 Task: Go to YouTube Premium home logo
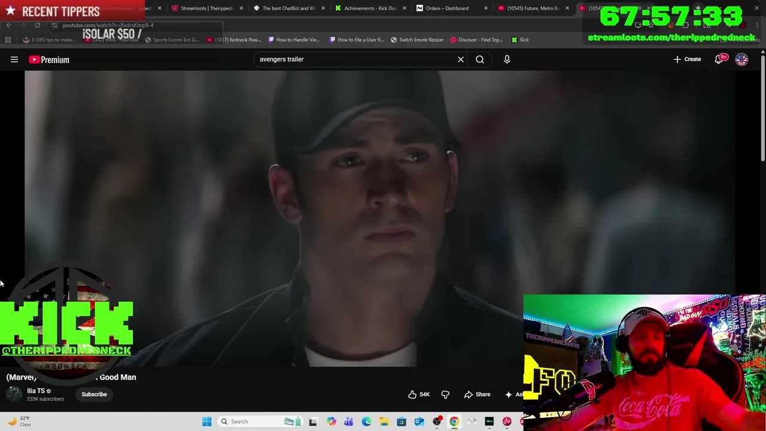pos(49,59)
